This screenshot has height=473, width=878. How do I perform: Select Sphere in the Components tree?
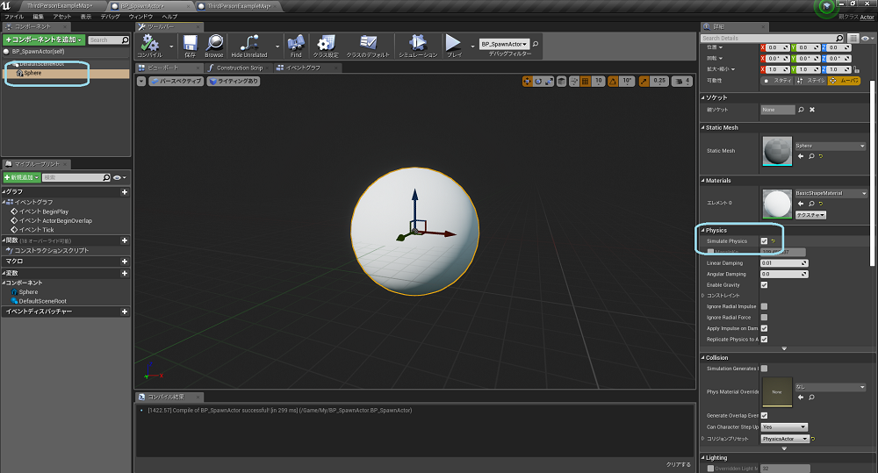pos(32,74)
